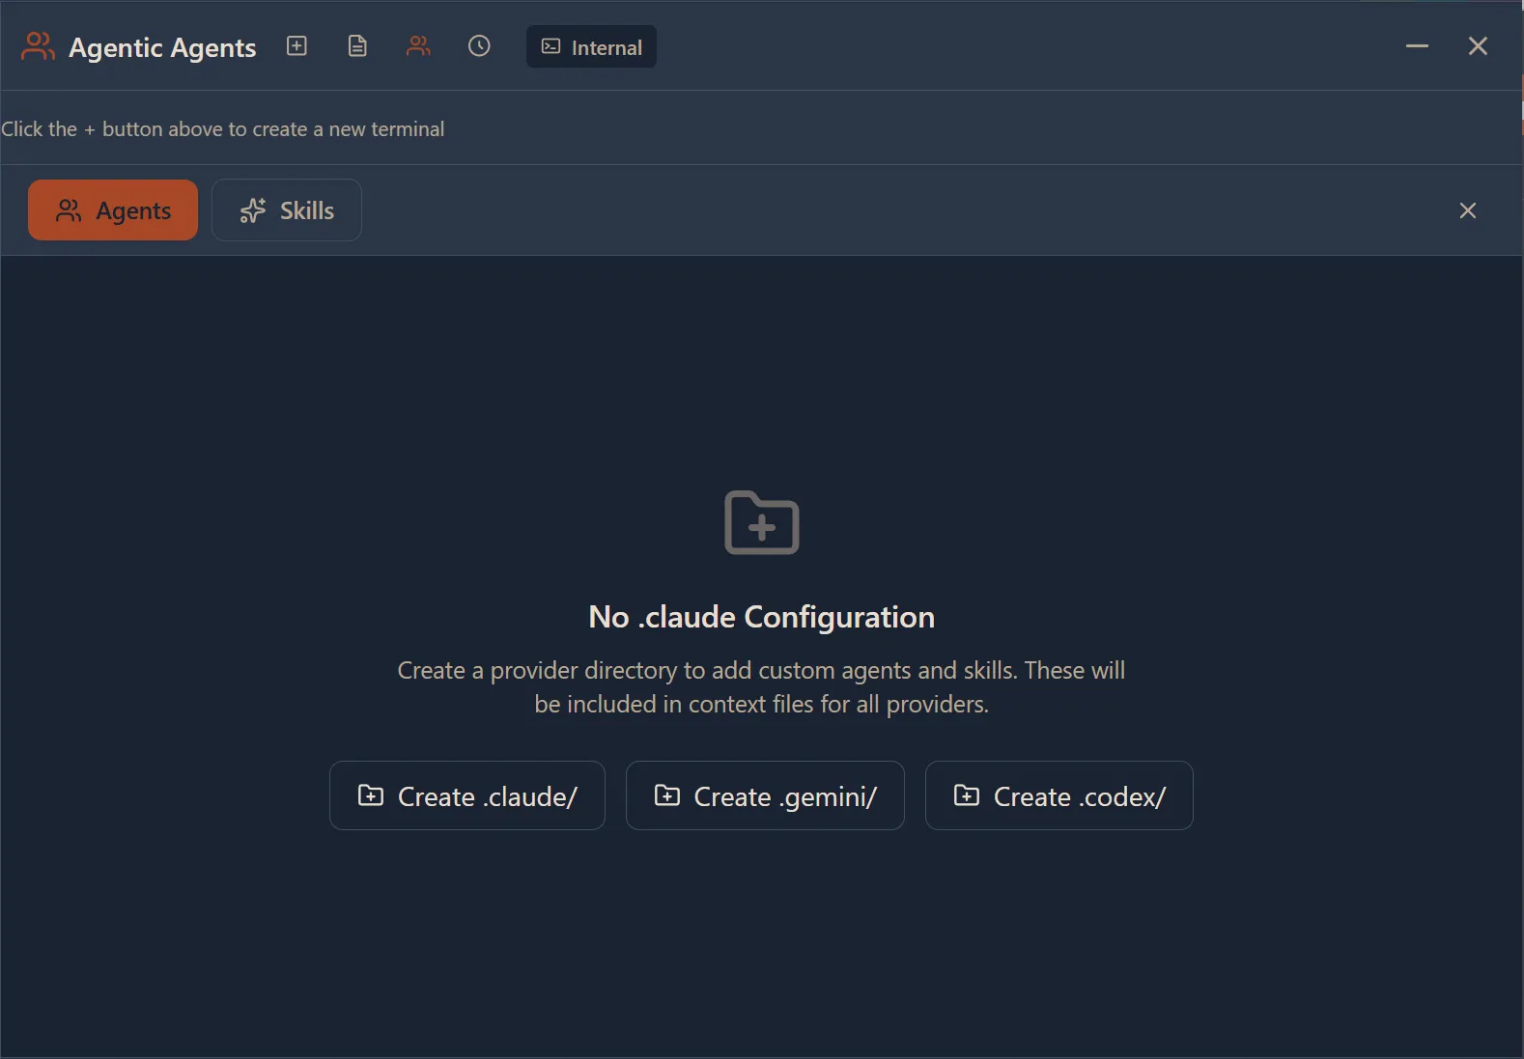This screenshot has height=1059, width=1524.
Task: Click Create .gemini/ button
Action: click(x=765, y=795)
